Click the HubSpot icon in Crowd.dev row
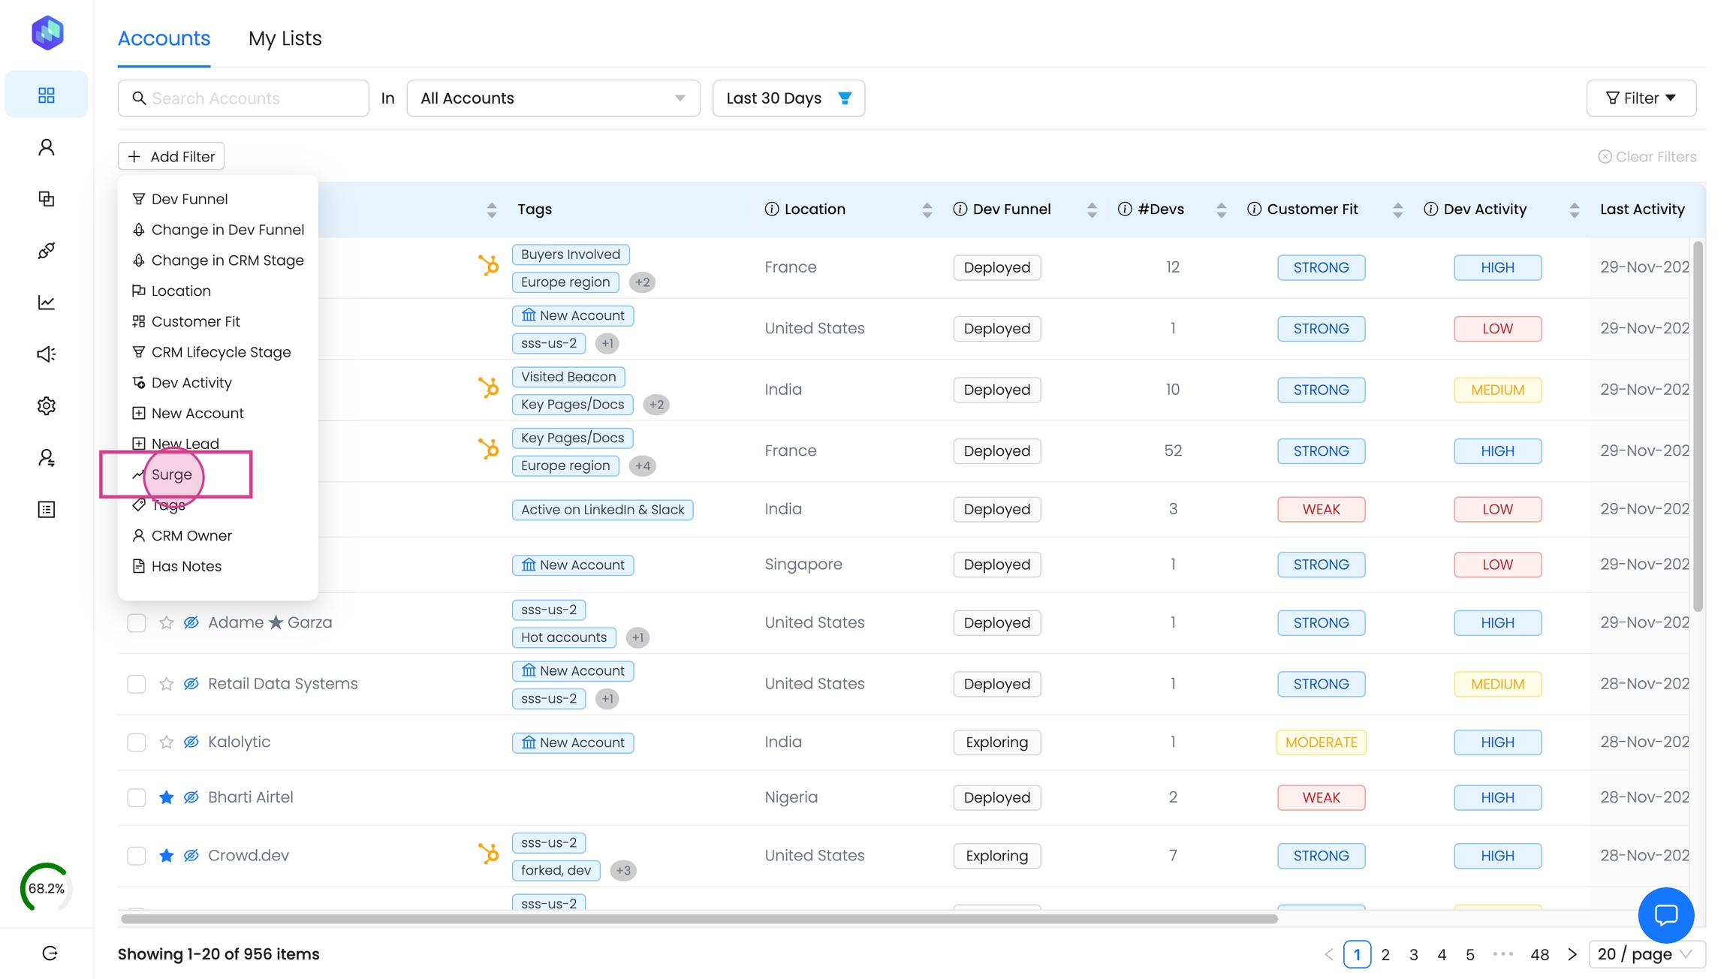The width and height of the screenshot is (1730, 979). point(489,854)
